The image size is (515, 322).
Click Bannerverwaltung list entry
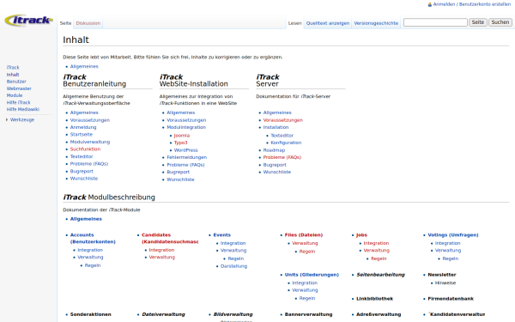click(308, 314)
